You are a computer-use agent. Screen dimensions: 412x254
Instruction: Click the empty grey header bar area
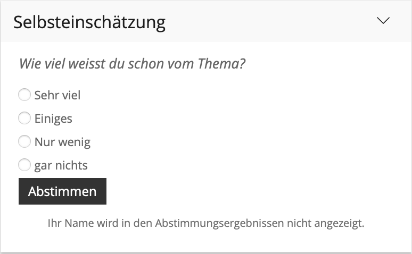point(266,21)
